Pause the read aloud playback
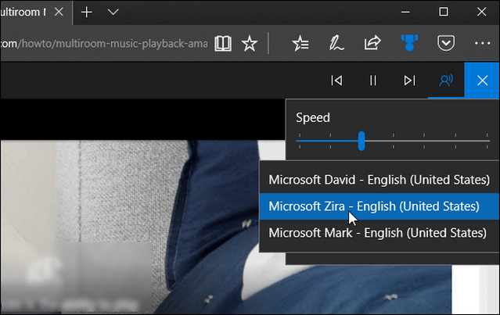The height and width of the screenshot is (315, 500). coord(373,80)
